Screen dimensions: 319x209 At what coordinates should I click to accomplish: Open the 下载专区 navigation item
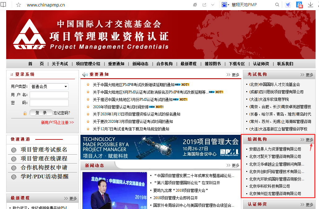(238, 64)
